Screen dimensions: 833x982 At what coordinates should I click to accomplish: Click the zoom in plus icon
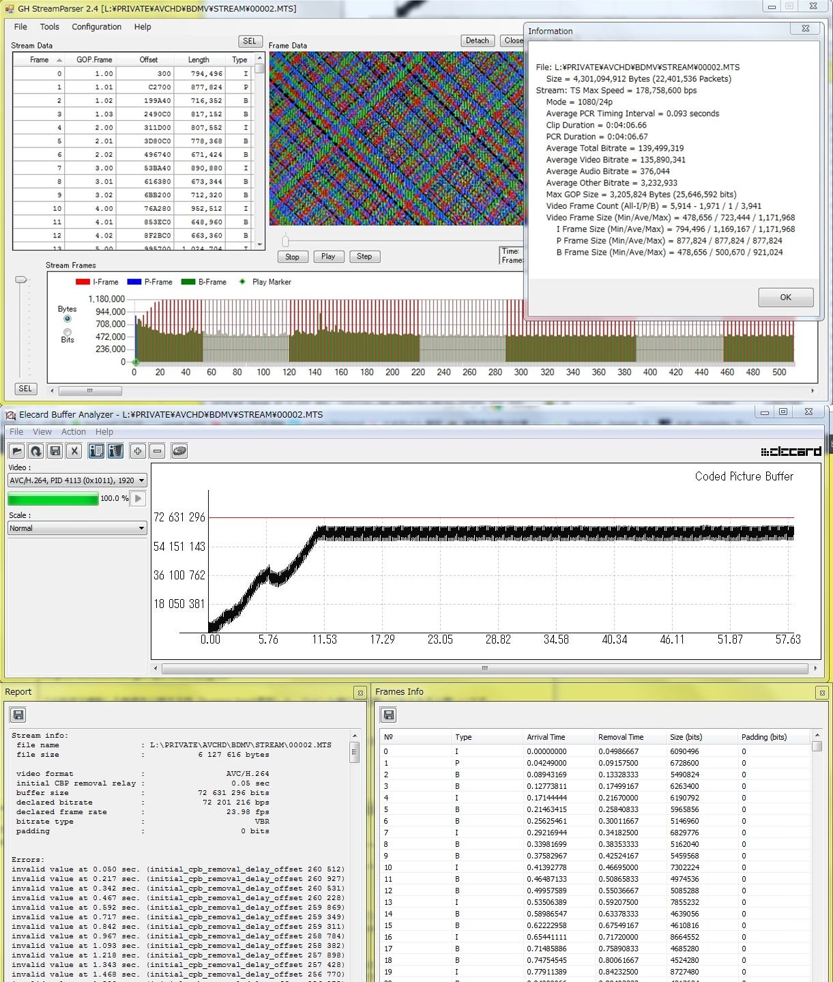[138, 451]
